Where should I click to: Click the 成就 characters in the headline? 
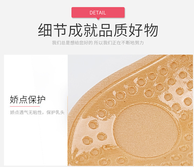pyautogui.click(x=83, y=30)
